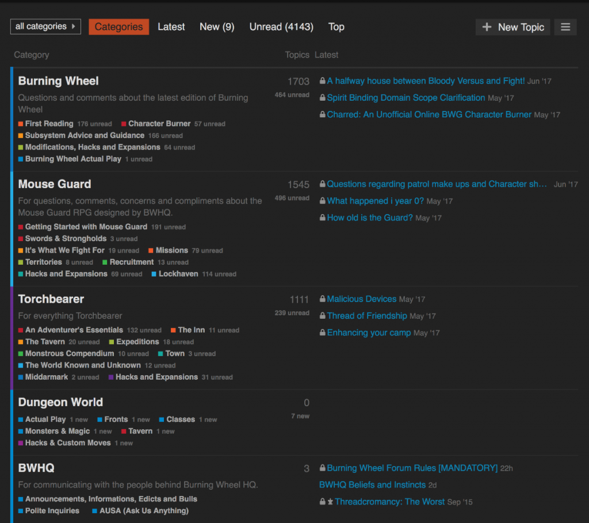This screenshot has height=523, width=589.
Task: Click the pin icon beside Threadcromancy topic
Action: pos(330,502)
